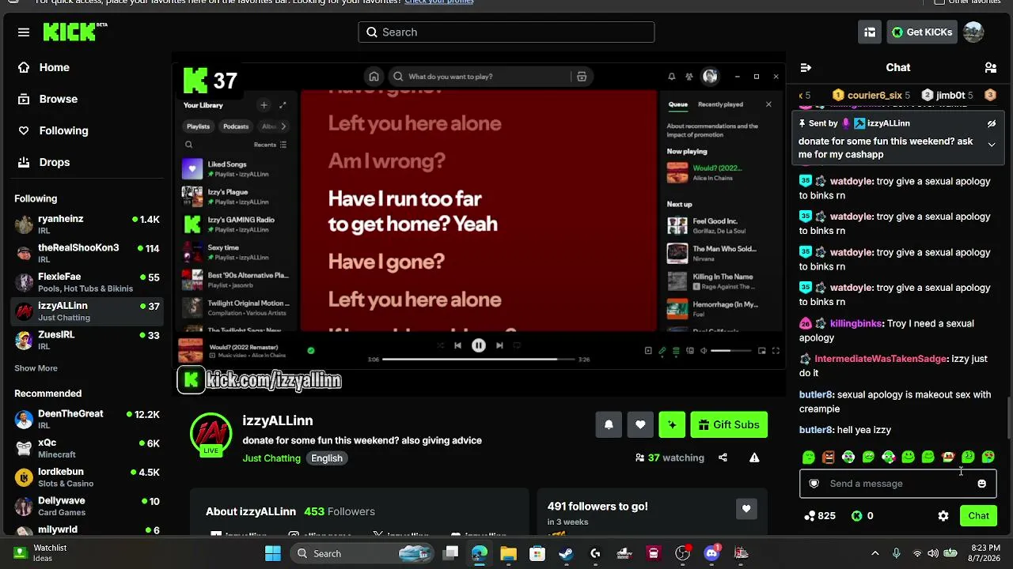Open the emote picker smiley

point(982,484)
